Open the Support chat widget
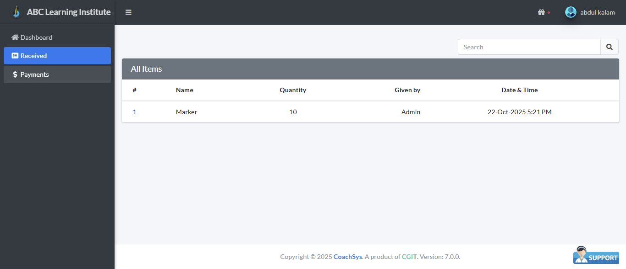 pyautogui.click(x=596, y=255)
